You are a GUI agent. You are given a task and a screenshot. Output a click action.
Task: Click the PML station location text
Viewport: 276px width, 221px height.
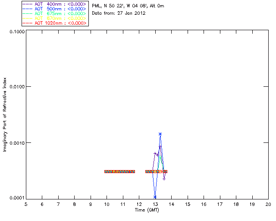tap(128, 6)
